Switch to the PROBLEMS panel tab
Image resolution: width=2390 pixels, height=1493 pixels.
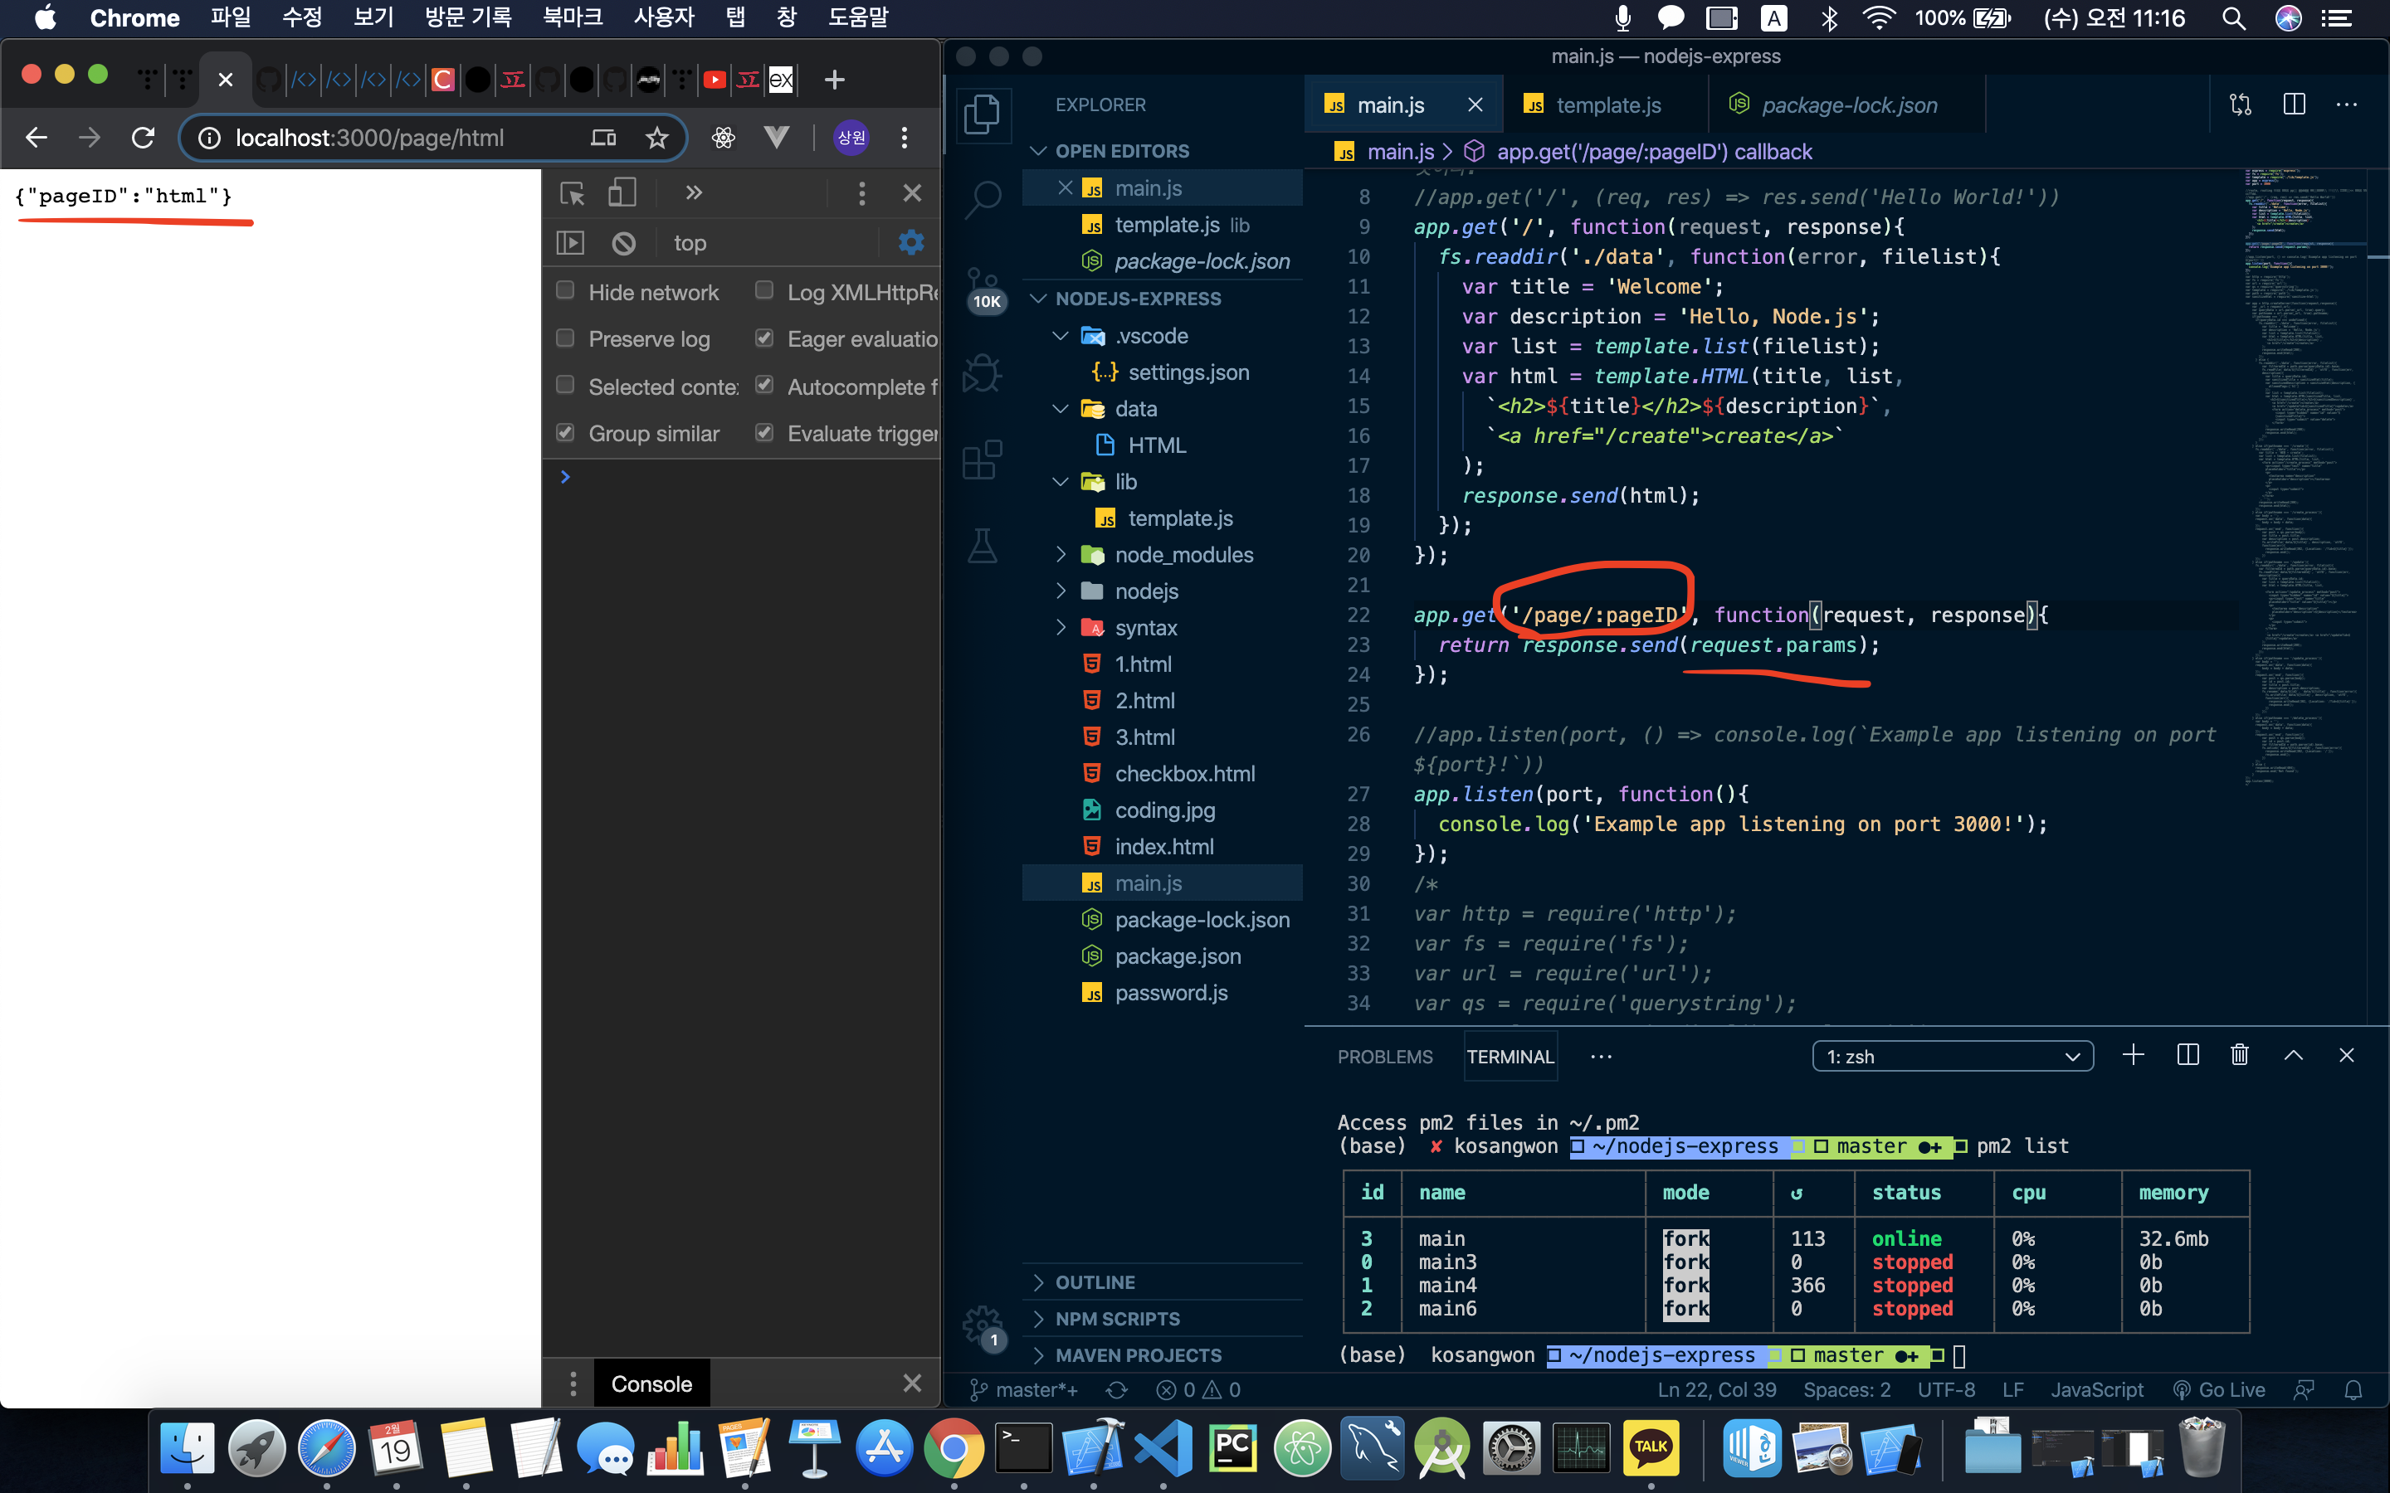click(x=1384, y=1057)
